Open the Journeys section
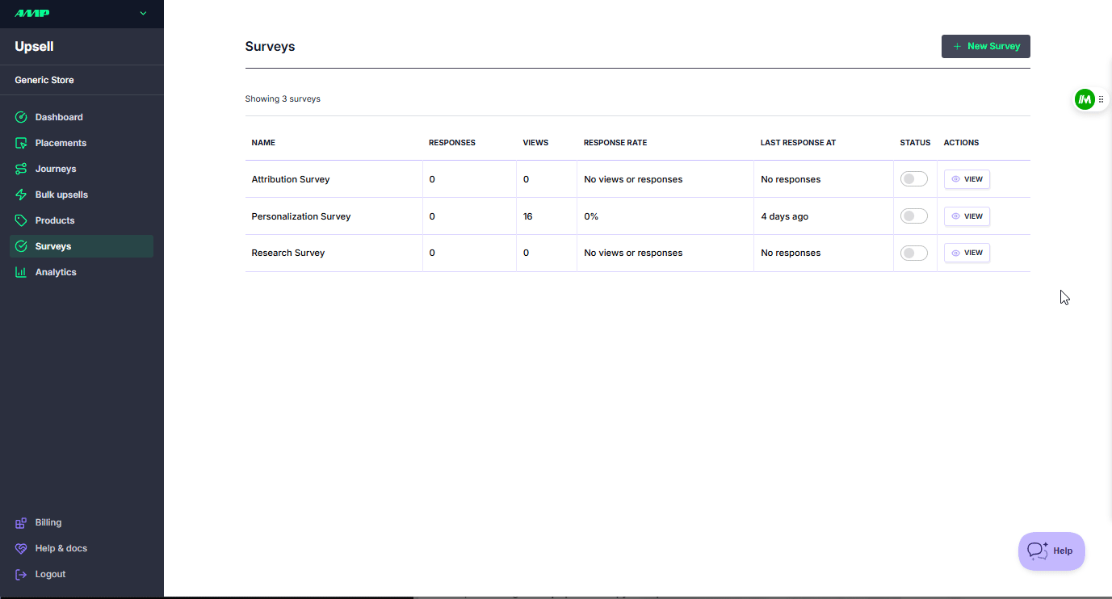 (82, 169)
